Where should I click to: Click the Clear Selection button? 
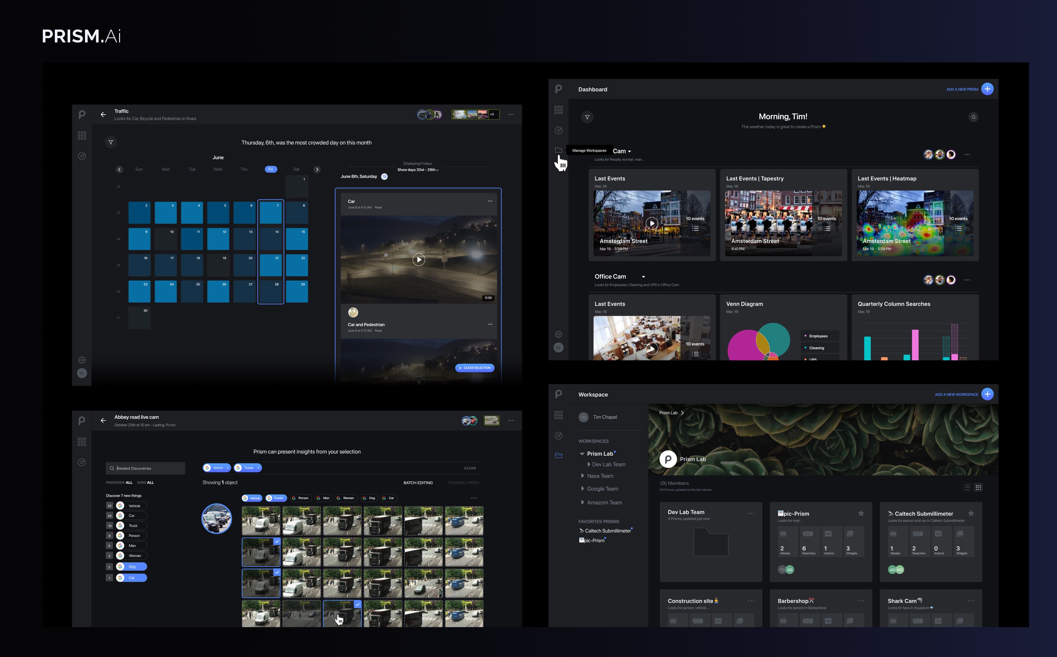(x=475, y=367)
